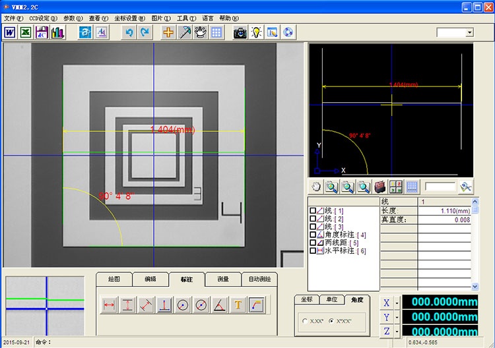Open the Z axis dropdown arrow
The width and height of the screenshot is (495, 348).
[397, 332]
